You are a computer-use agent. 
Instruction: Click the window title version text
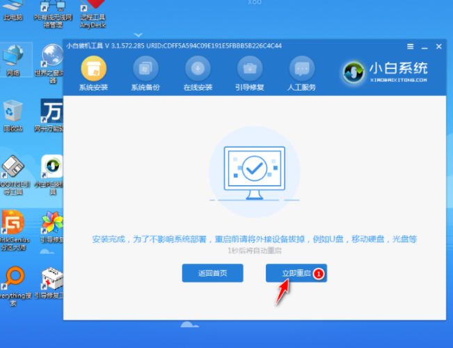(x=174, y=46)
